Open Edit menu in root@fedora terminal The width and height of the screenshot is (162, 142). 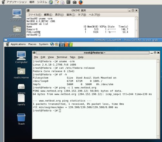(x=43, y=57)
